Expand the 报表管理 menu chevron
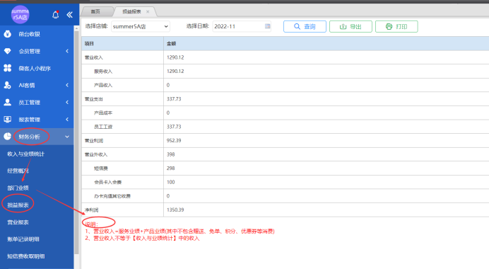The height and width of the screenshot is (269, 489). (x=67, y=120)
